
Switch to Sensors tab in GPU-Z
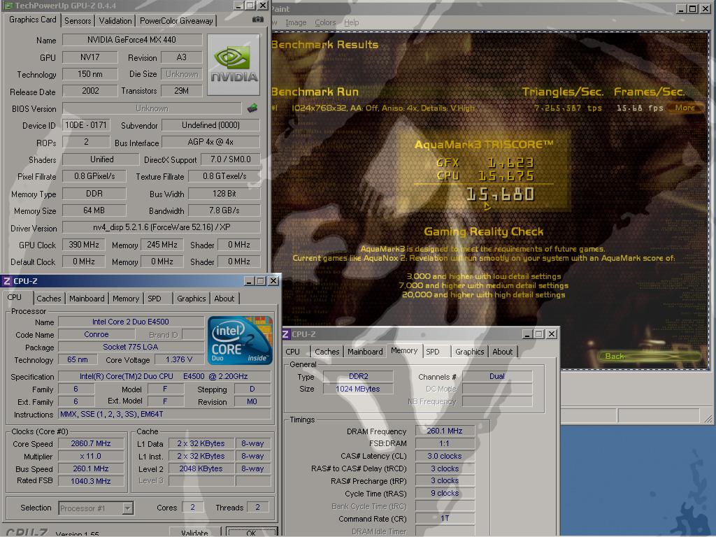click(x=78, y=20)
